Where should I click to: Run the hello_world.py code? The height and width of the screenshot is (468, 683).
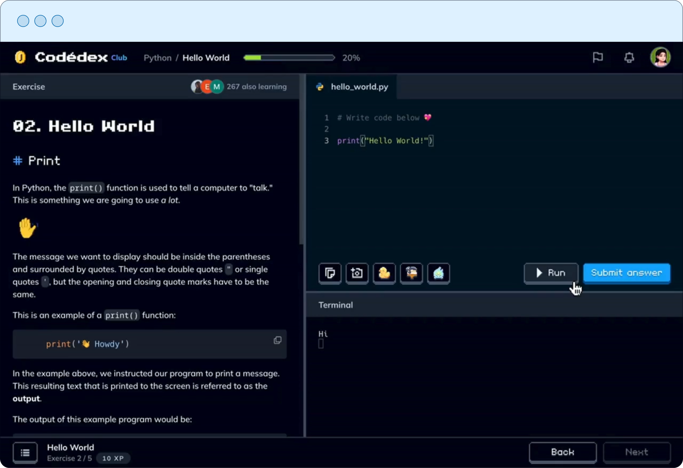coord(551,273)
